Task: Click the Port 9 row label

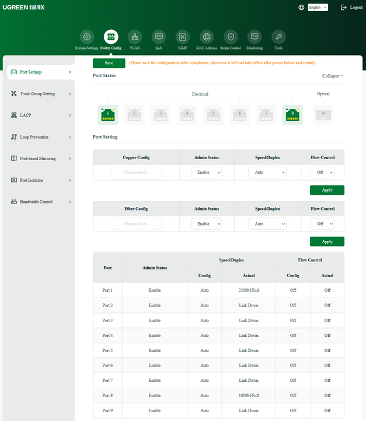Action: tap(107, 410)
